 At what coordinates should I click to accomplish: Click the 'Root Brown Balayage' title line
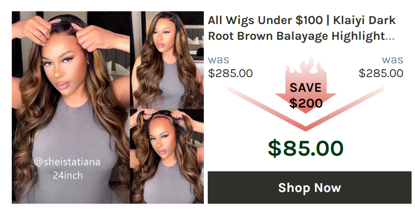(268, 36)
